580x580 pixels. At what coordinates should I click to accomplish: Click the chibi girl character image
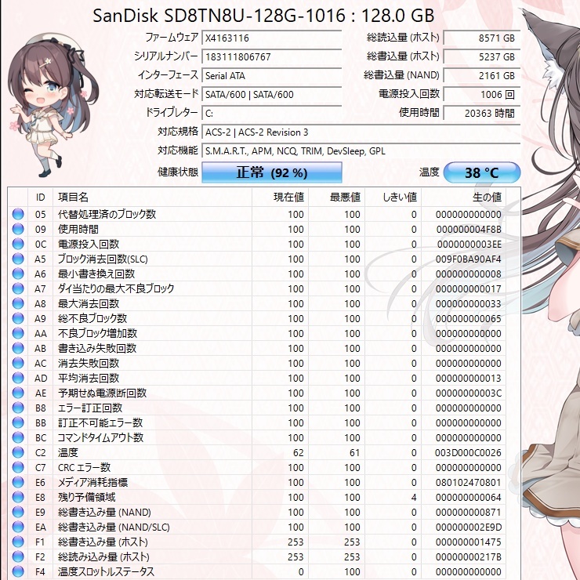pyautogui.click(x=52, y=106)
